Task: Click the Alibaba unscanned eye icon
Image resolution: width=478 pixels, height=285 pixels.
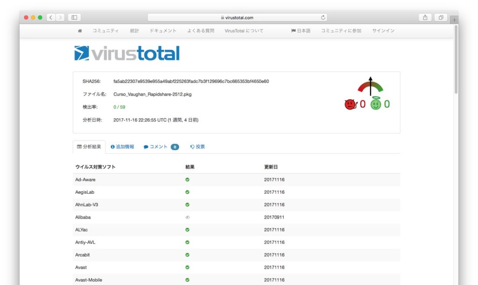Action: 187,217
